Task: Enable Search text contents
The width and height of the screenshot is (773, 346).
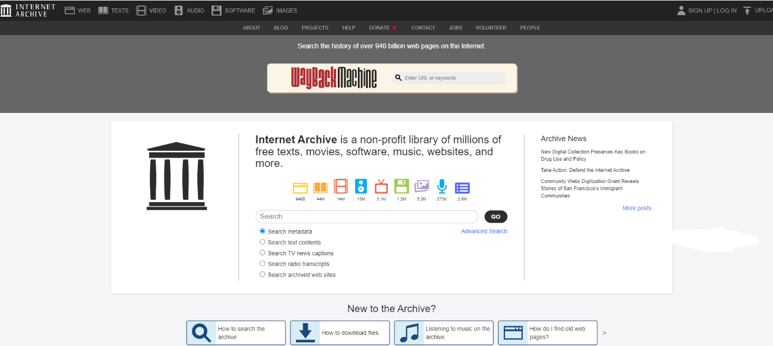Action: pyautogui.click(x=262, y=241)
